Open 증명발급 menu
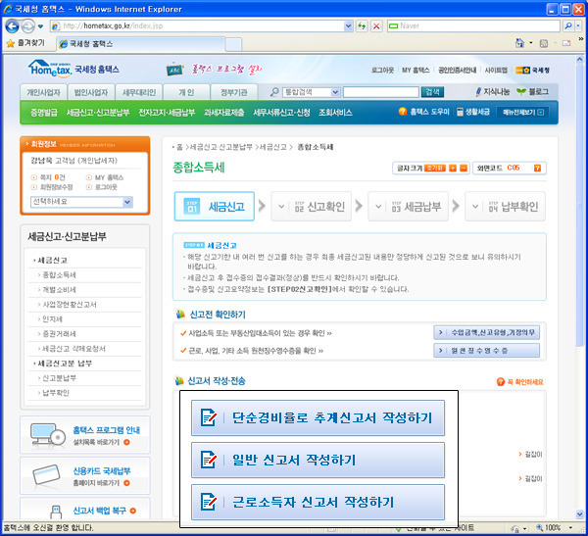588x536 pixels. tap(44, 112)
